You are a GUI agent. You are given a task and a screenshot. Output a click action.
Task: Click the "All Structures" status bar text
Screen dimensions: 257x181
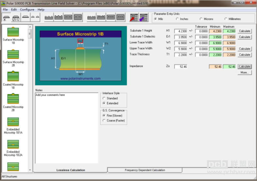(x=9, y=176)
